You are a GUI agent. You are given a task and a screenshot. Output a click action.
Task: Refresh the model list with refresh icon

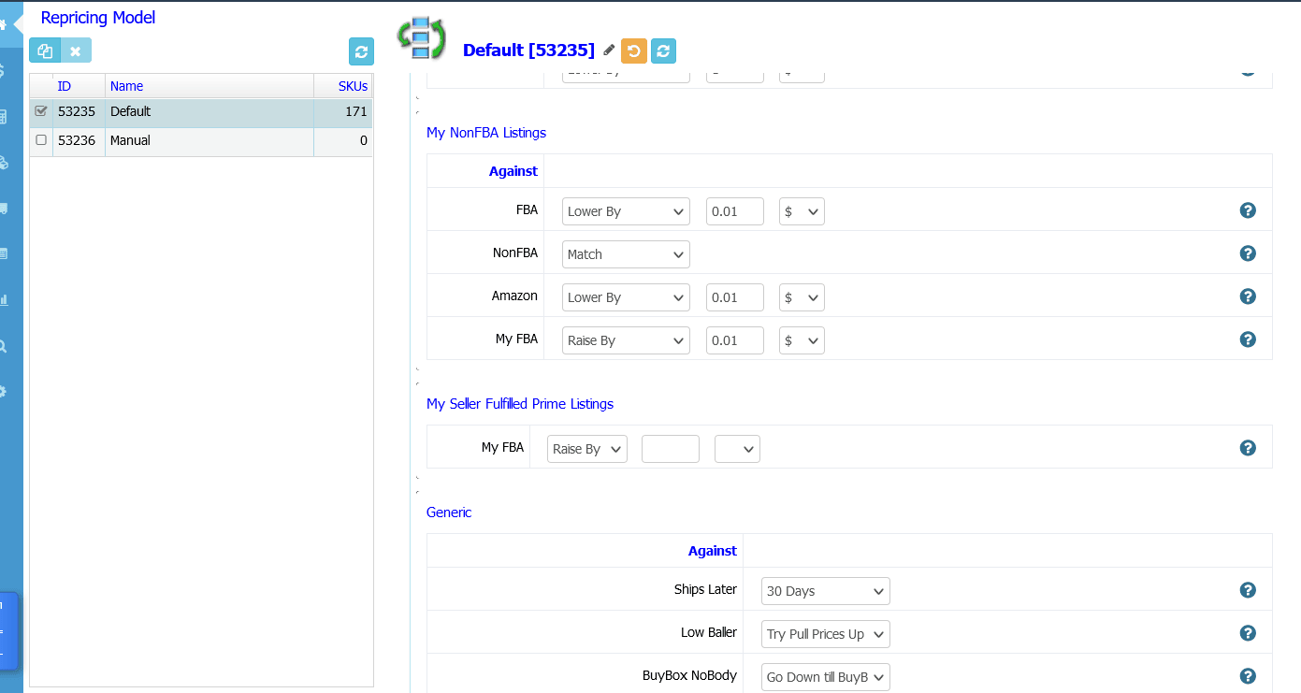[361, 52]
